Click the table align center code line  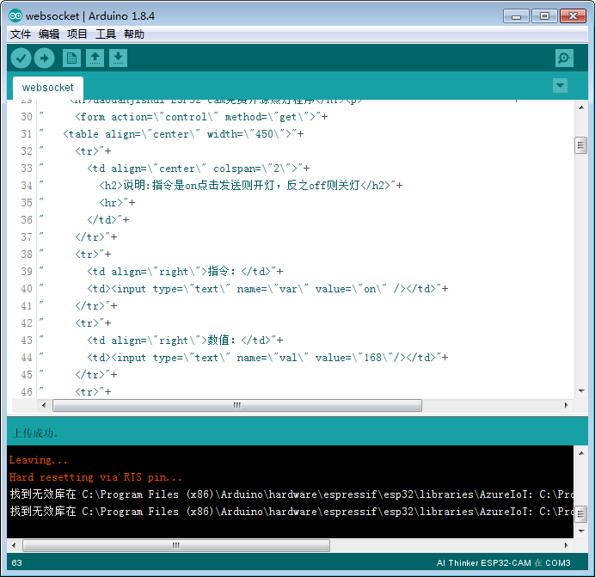(x=183, y=134)
